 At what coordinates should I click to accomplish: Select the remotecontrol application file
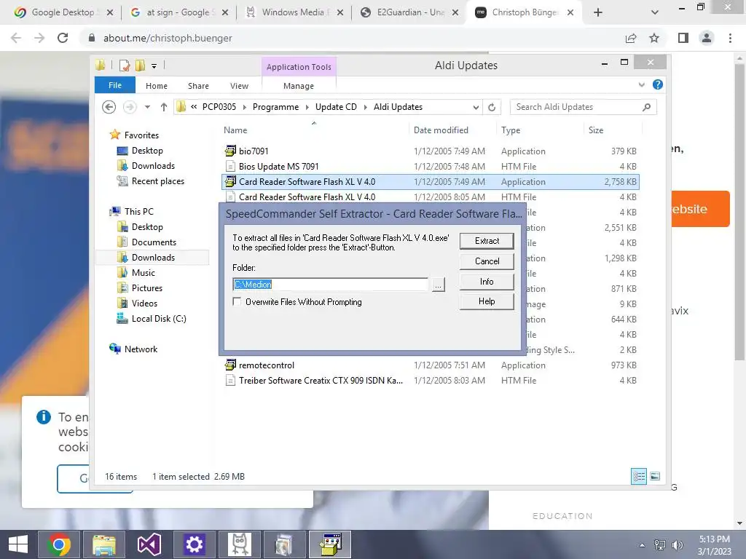(x=430, y=365)
